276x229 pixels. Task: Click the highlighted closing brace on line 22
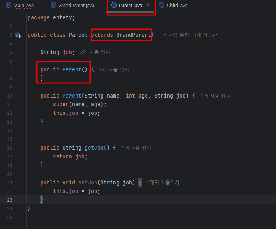coord(42,200)
